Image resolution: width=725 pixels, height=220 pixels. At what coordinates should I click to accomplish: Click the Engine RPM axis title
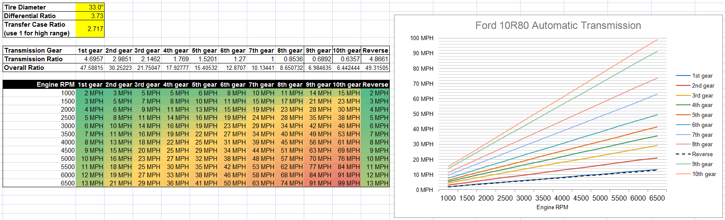coord(552,207)
